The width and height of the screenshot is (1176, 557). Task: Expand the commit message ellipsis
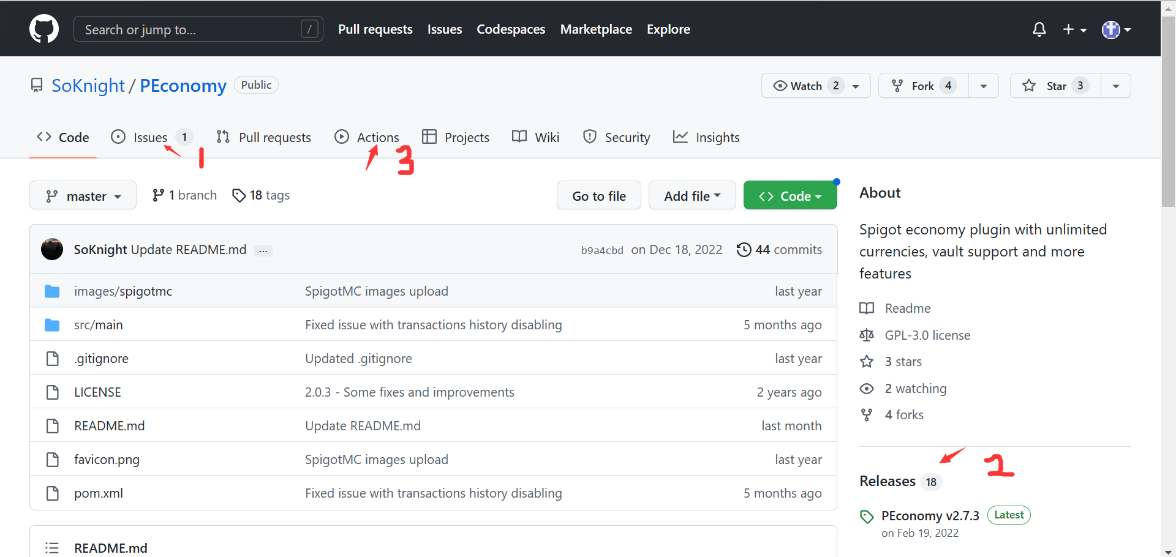263,250
